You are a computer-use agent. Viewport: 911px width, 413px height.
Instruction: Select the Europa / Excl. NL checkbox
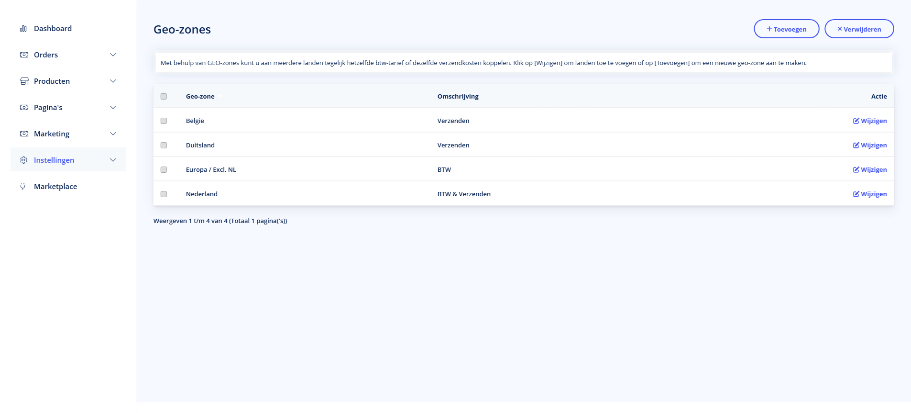[x=164, y=170]
